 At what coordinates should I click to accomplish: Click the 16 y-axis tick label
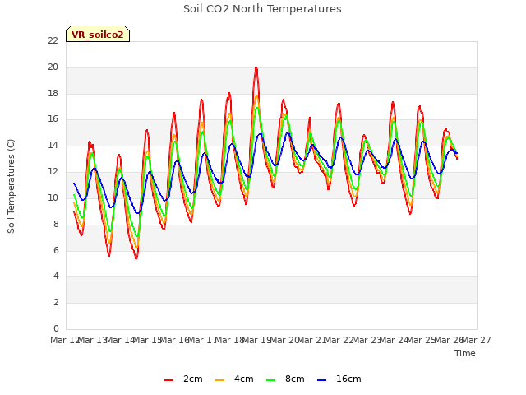tap(53, 118)
